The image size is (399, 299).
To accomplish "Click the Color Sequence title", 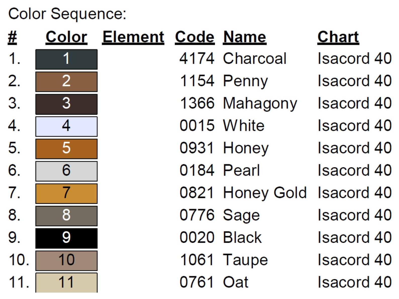I will [x=67, y=14].
